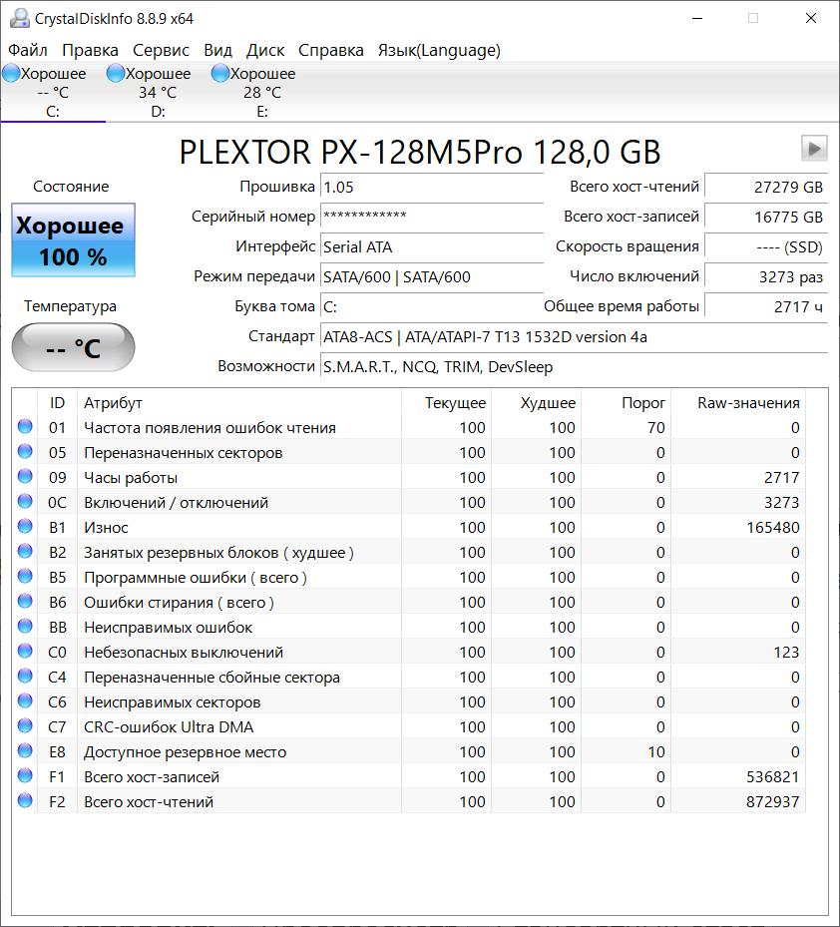The width and height of the screenshot is (840, 927).
Task: Click the CrystalDiskInfo title bar icon
Action: [20, 18]
